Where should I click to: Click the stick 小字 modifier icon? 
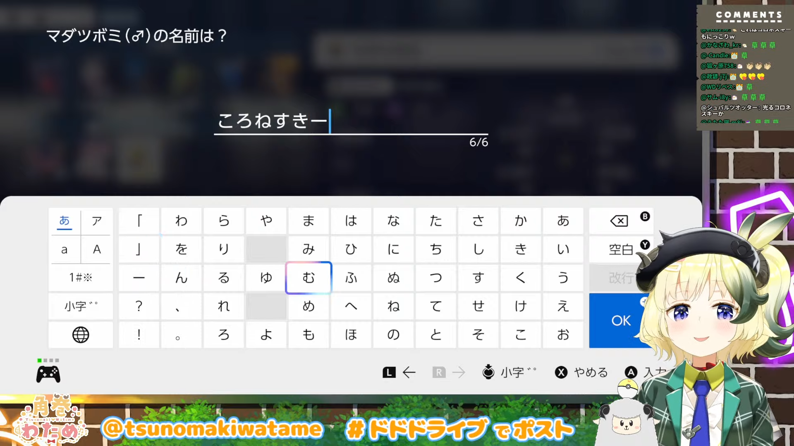[488, 372]
